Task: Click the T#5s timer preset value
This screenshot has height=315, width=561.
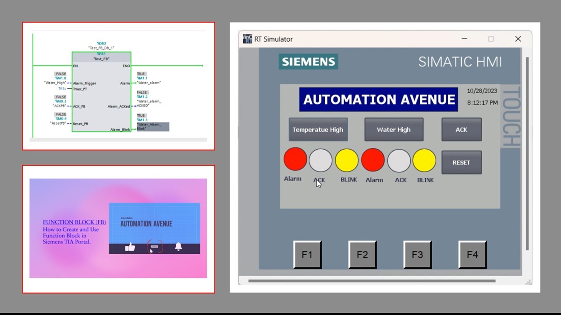Action: click(x=62, y=89)
